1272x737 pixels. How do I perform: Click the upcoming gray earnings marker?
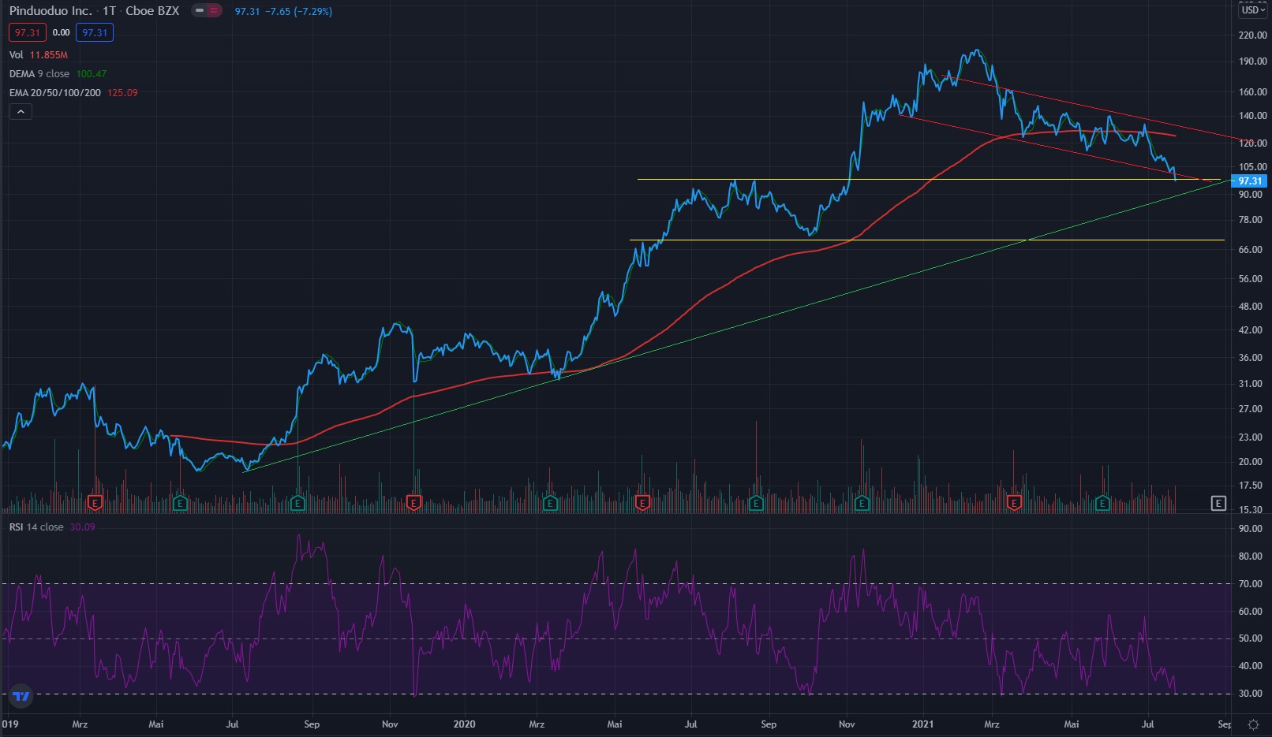click(1218, 503)
